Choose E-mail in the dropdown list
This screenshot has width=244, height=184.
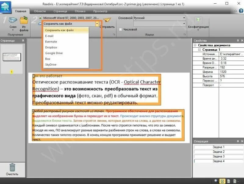66,36
